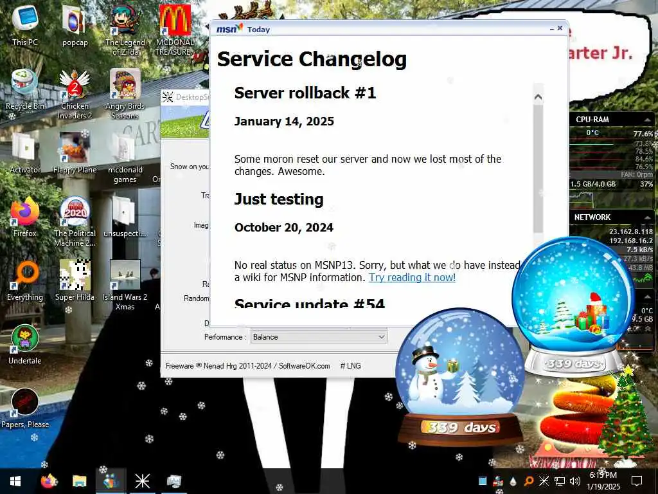The height and width of the screenshot is (494, 658).
Task: Click the # LNG language button
Action: point(350,366)
